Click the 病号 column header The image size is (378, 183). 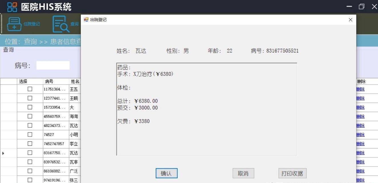click(56, 81)
